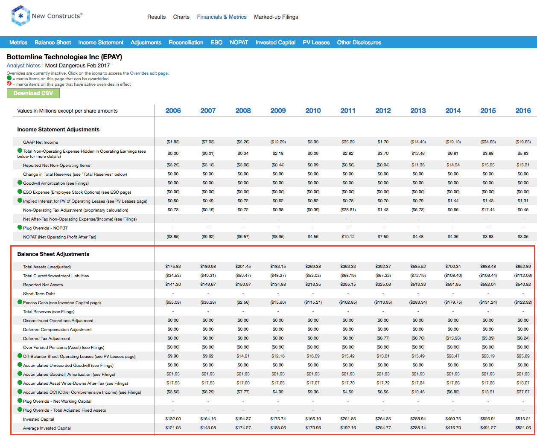Open the 2009 year column header
Viewport: 537px width, 436px height.
pyautogui.click(x=278, y=110)
